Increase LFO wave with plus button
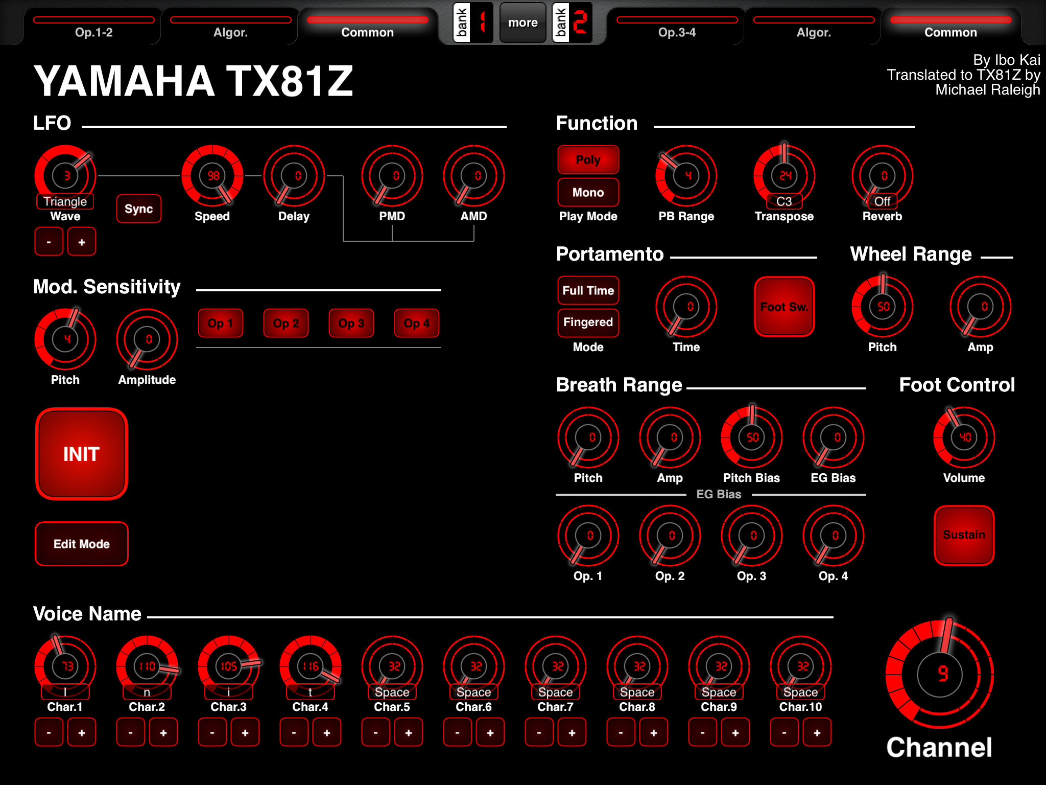Viewport: 1046px width, 785px height. click(82, 241)
